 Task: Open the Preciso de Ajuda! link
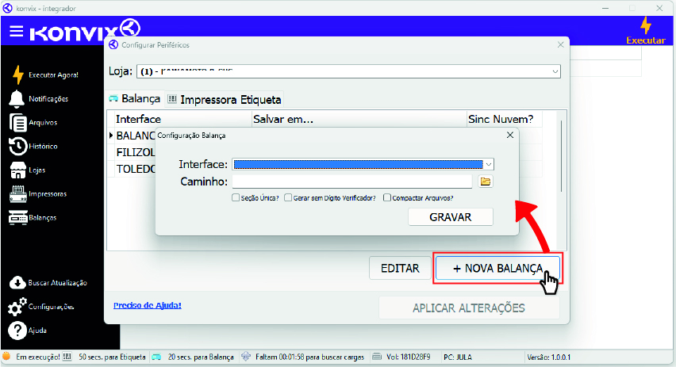[148, 305]
